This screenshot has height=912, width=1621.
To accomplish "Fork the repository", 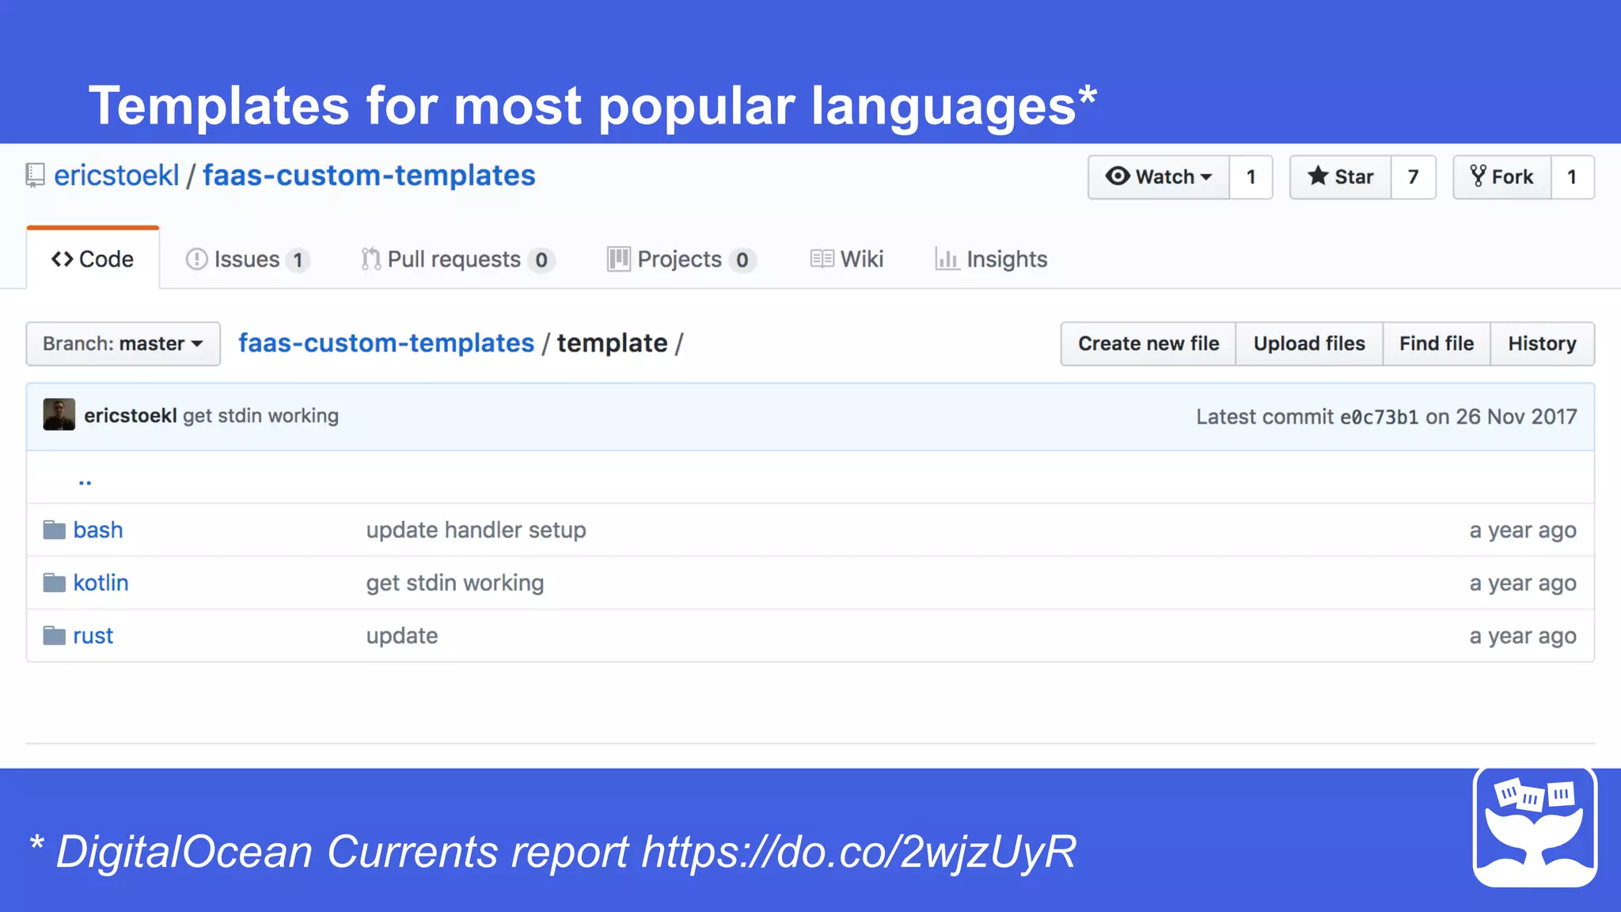I will pos(1502,177).
